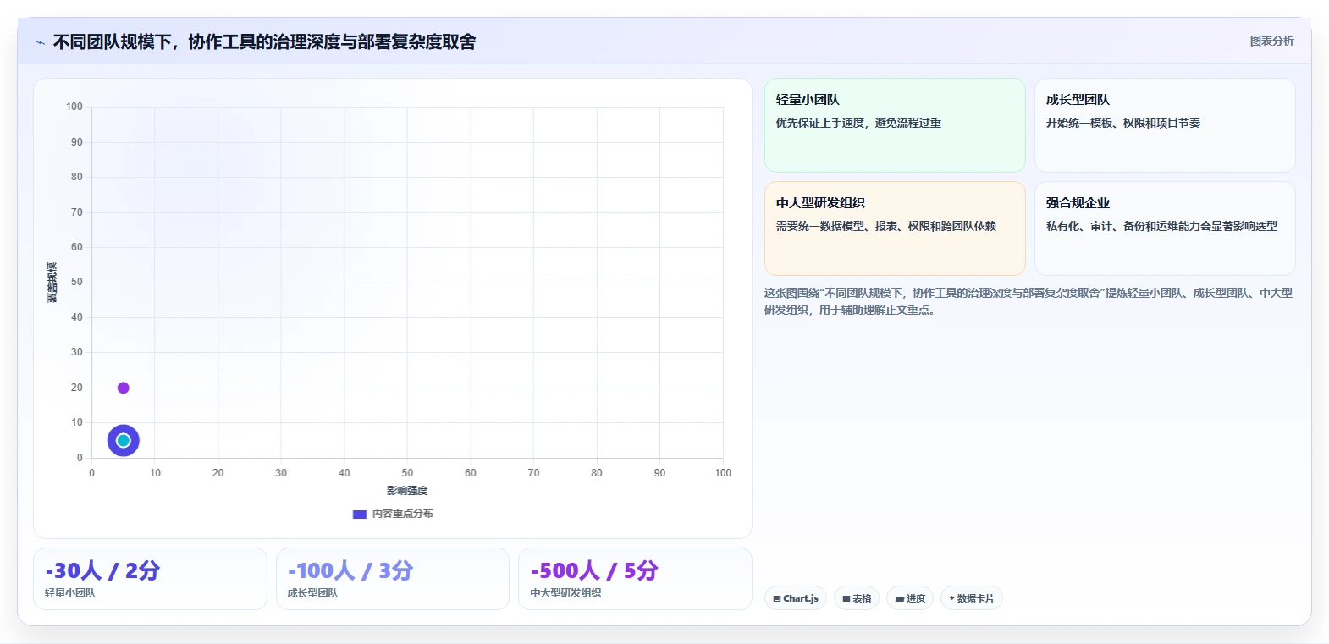The image size is (1329, 644).
Task: Click the lightning icon beside the title
Action: (40, 42)
